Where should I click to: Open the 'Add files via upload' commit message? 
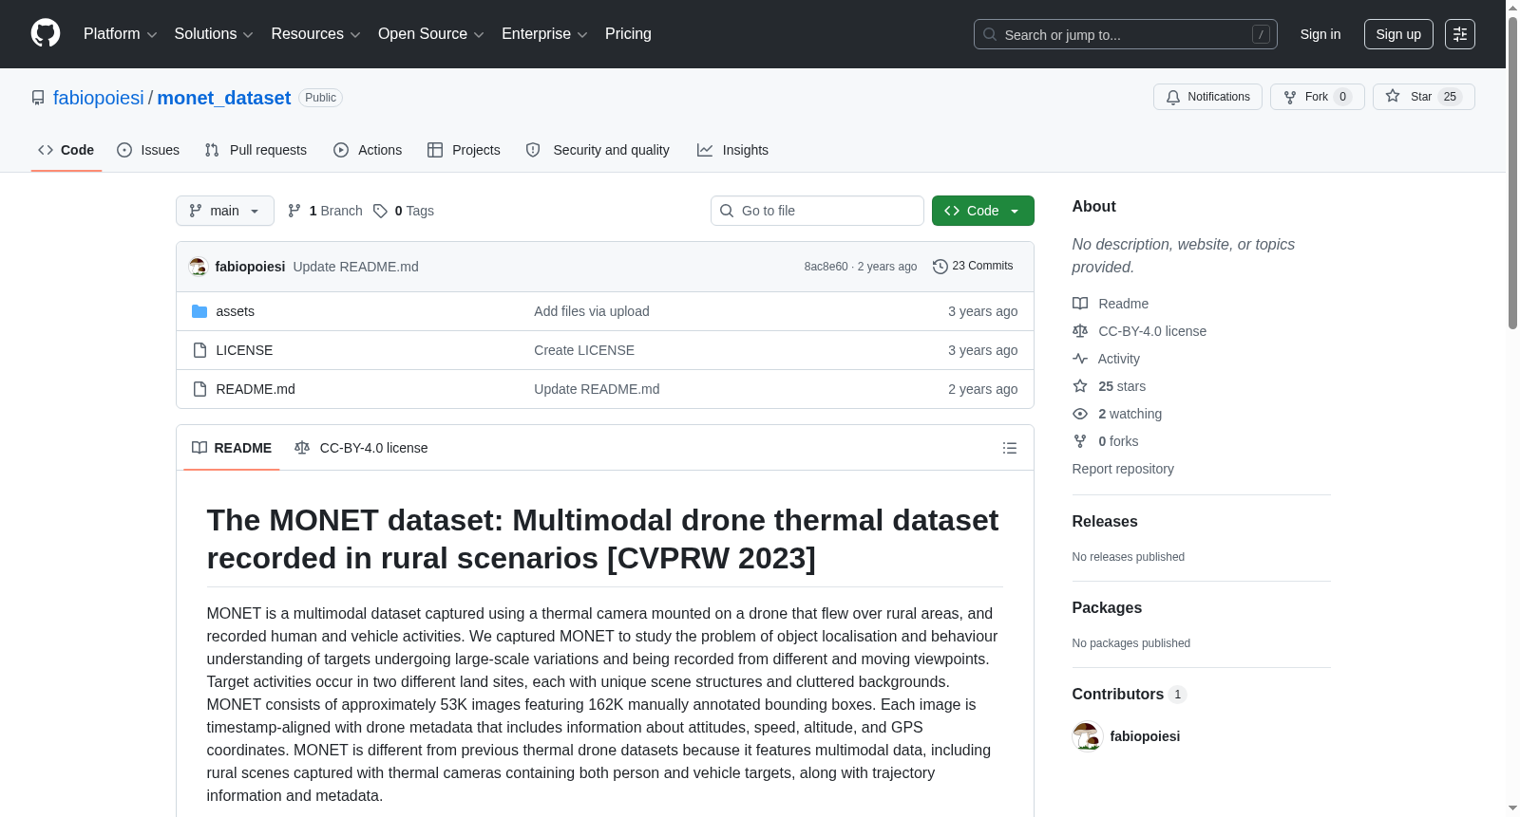pyautogui.click(x=592, y=311)
